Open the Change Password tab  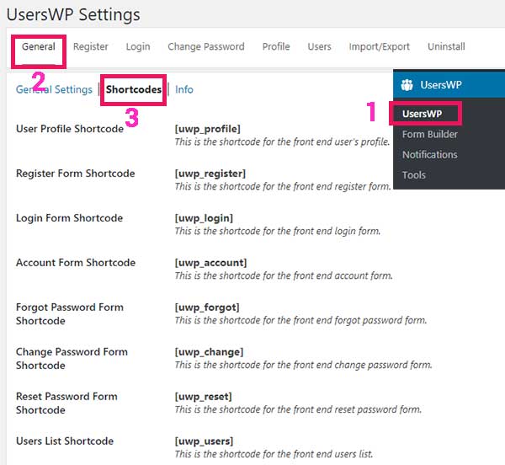[x=206, y=46]
